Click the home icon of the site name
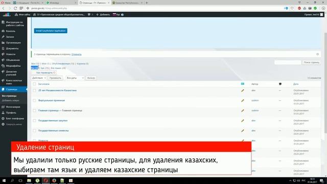The height and width of the screenshot is (184, 327). click(x=35, y=15)
